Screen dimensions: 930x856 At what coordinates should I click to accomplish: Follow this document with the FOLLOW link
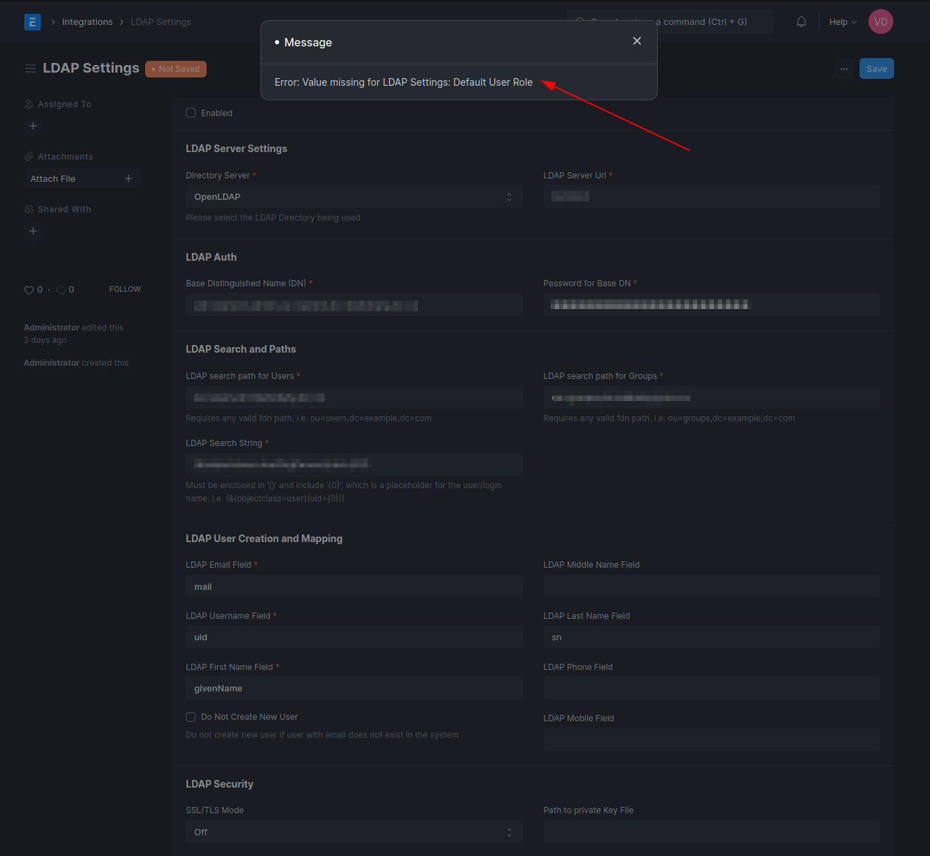click(124, 289)
